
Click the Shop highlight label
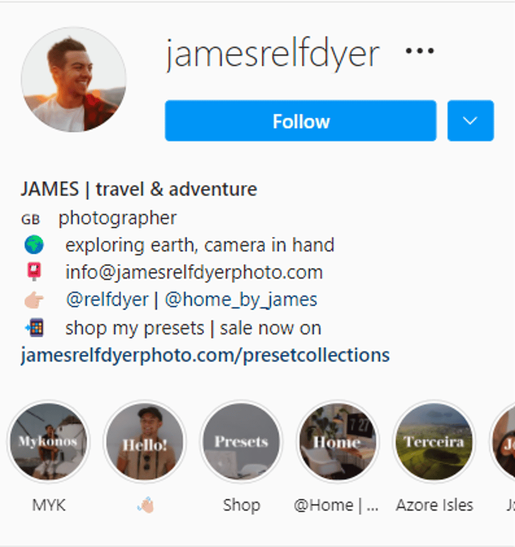pos(242,505)
